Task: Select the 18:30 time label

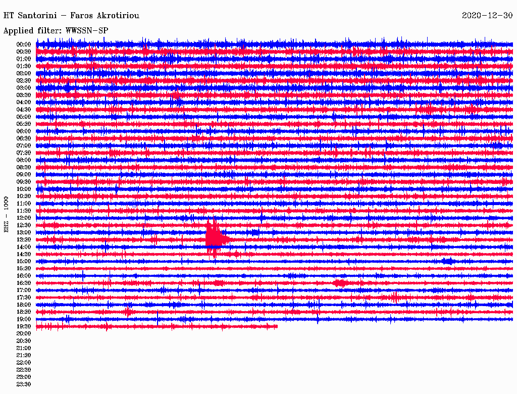Action: [x=23, y=312]
